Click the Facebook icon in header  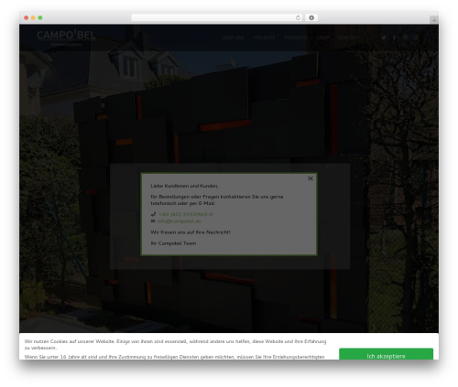pos(395,38)
